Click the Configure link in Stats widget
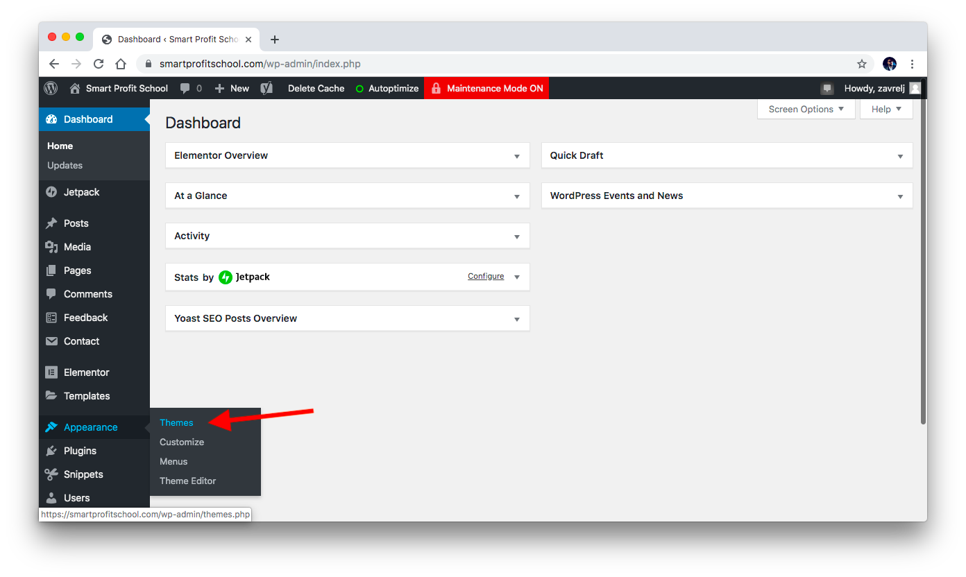The width and height of the screenshot is (966, 577). 486,276
